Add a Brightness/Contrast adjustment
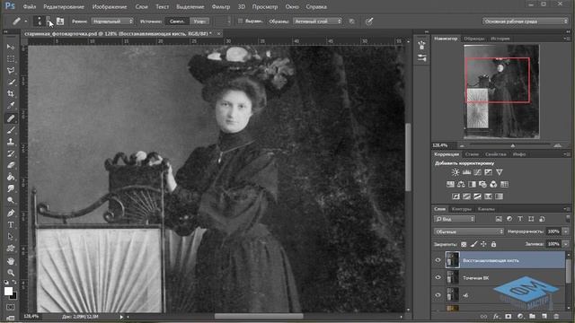This screenshot has width=575, height=323. click(456, 171)
